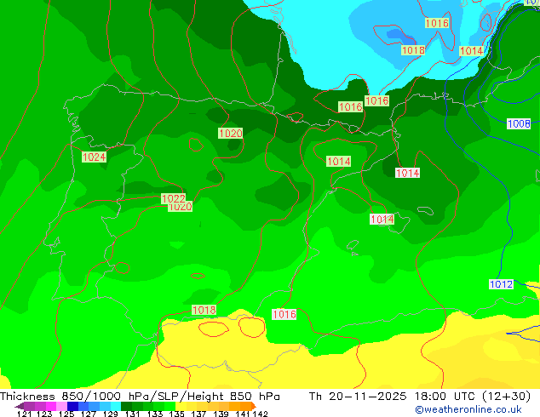Click the 1020 label directly beneath 1022
The image size is (540, 417).
click(x=180, y=207)
